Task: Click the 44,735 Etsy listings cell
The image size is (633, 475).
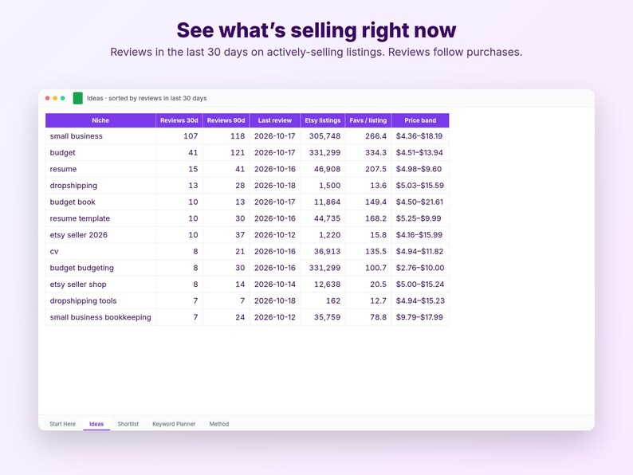Action: (323, 218)
